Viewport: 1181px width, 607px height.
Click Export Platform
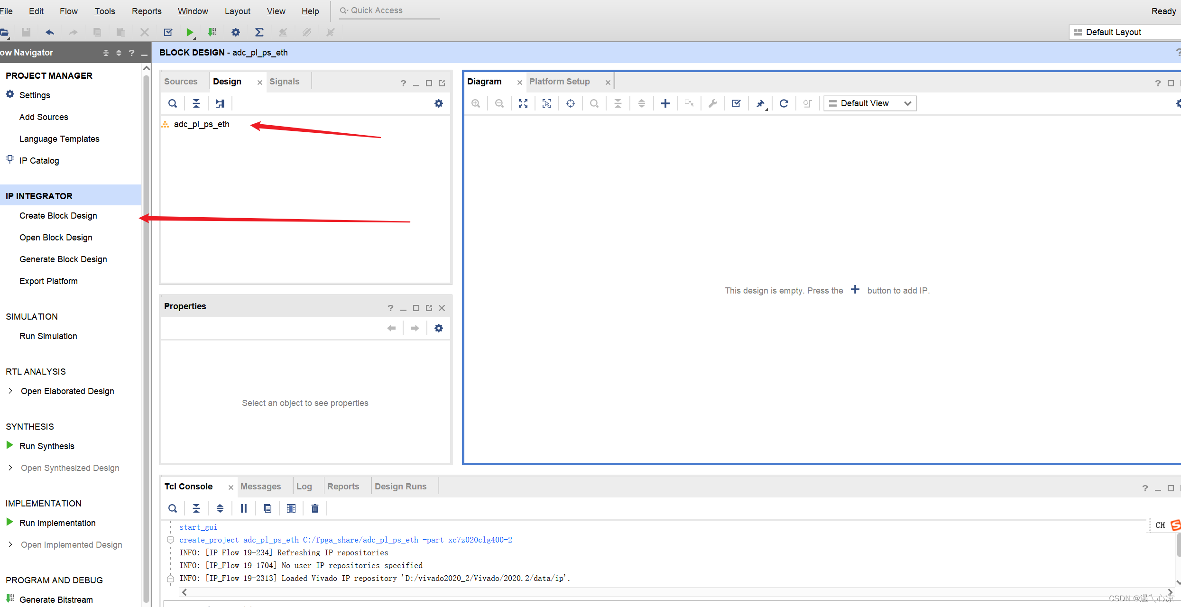[48, 281]
